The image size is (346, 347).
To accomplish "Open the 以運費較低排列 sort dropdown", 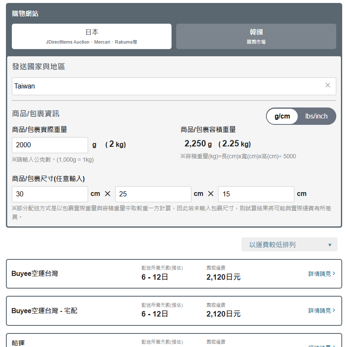I will coord(289,245).
